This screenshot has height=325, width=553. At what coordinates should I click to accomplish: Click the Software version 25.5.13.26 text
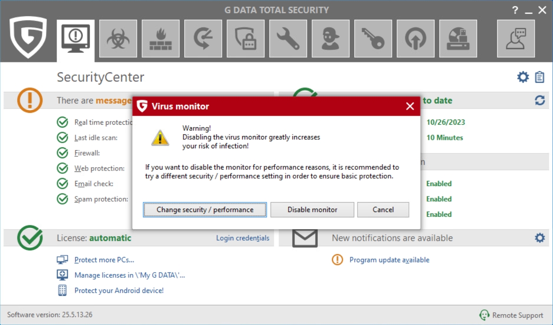coord(50,315)
